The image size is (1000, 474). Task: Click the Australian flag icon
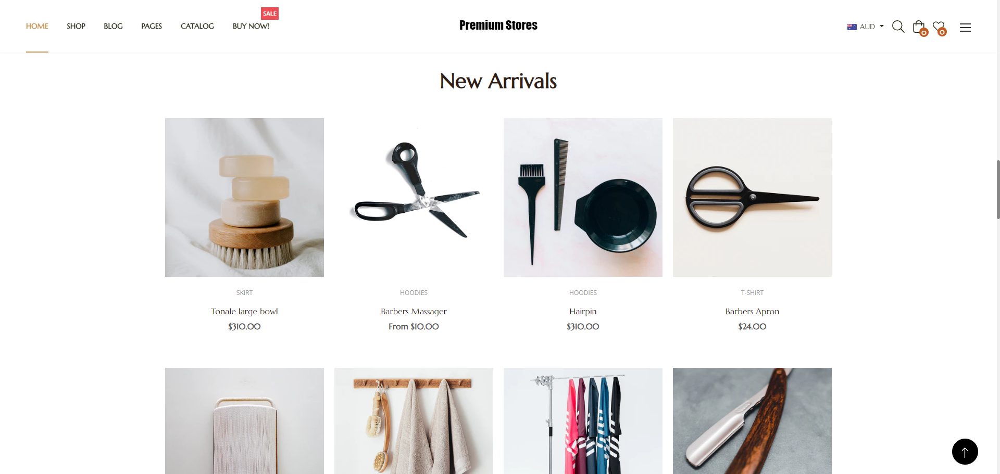click(852, 27)
